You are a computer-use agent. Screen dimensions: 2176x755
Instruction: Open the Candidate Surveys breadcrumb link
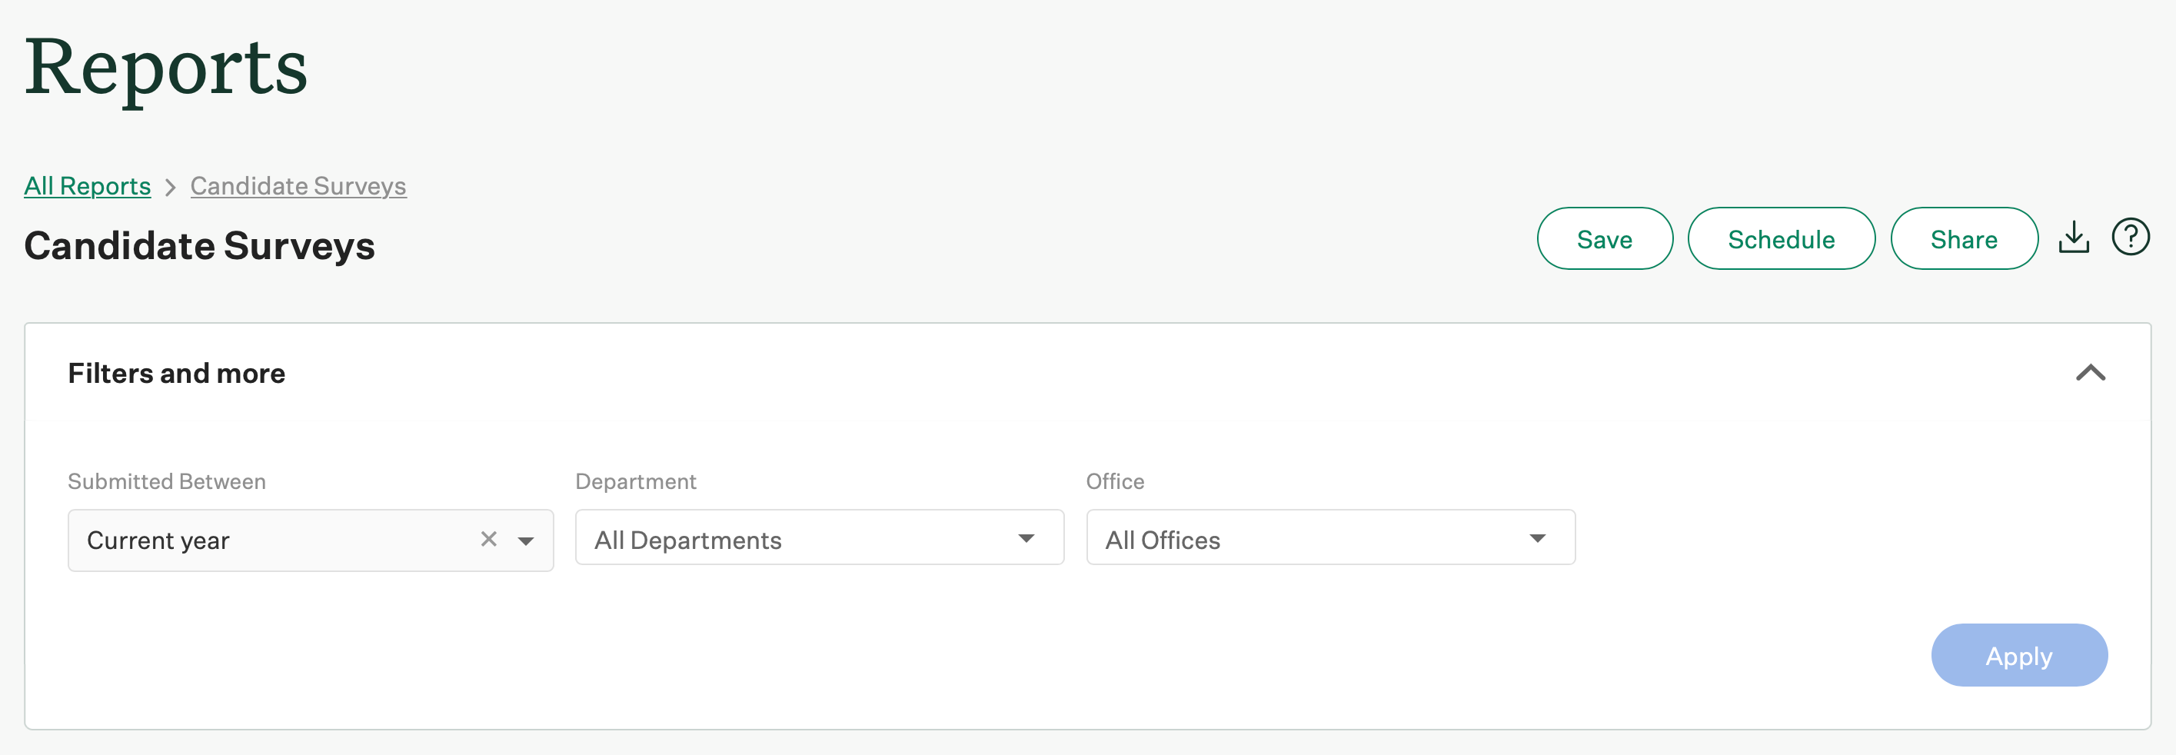pyautogui.click(x=298, y=186)
